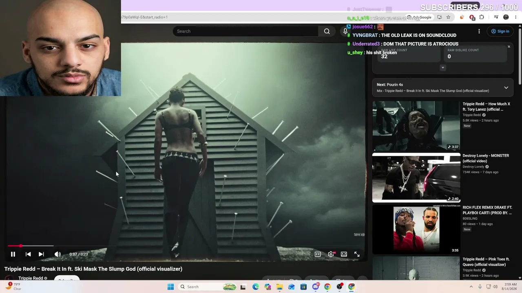Go to previous video in player
The height and width of the screenshot is (293, 522).
[28, 254]
